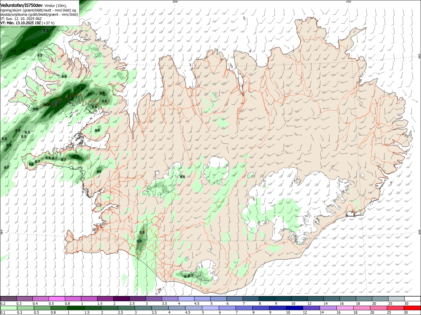
Task: Select bright pink 0.5 swatch in upper legend
Action: [57, 299]
